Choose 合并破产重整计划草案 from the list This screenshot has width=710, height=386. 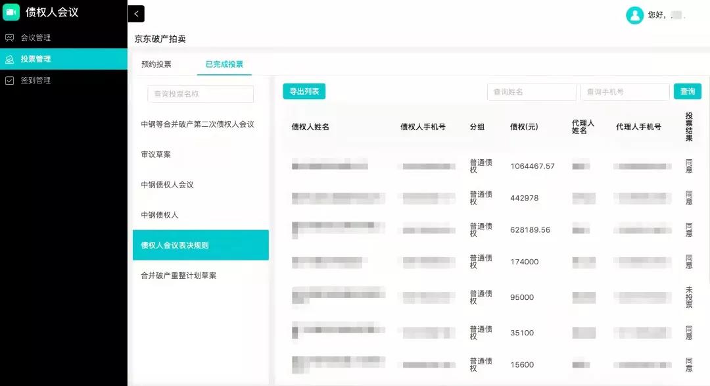coord(178,276)
